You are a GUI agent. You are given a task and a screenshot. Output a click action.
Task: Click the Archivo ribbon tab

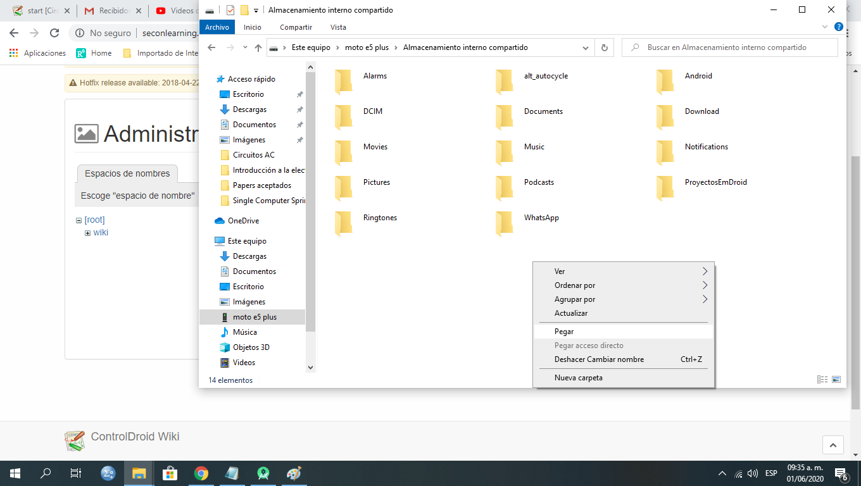click(217, 27)
